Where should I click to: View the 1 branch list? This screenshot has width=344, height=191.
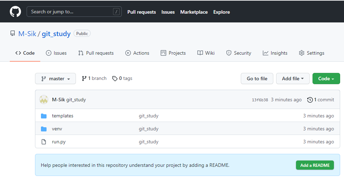[x=94, y=78]
